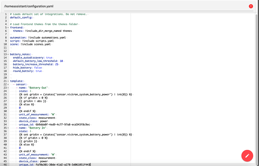The width and height of the screenshot is (259, 166).
Task: Click battery_increase_threshold value 25
Action: click(x=57, y=64)
